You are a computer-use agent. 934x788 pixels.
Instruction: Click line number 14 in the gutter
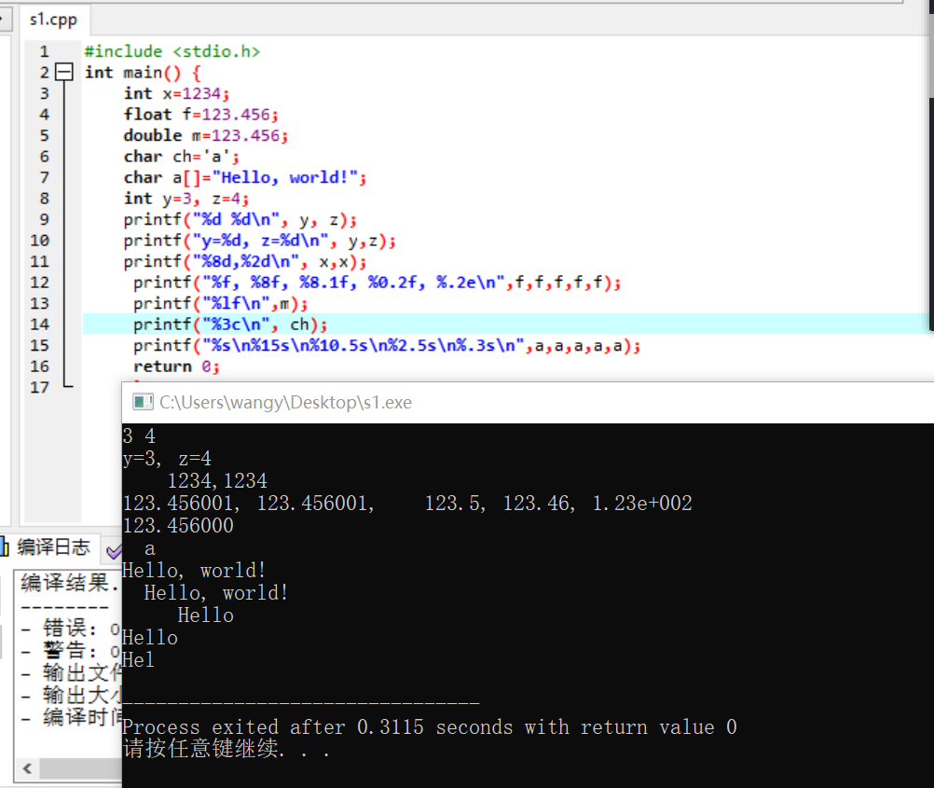pyautogui.click(x=39, y=325)
